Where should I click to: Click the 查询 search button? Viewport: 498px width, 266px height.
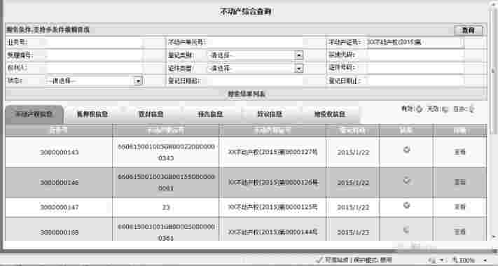click(x=468, y=30)
